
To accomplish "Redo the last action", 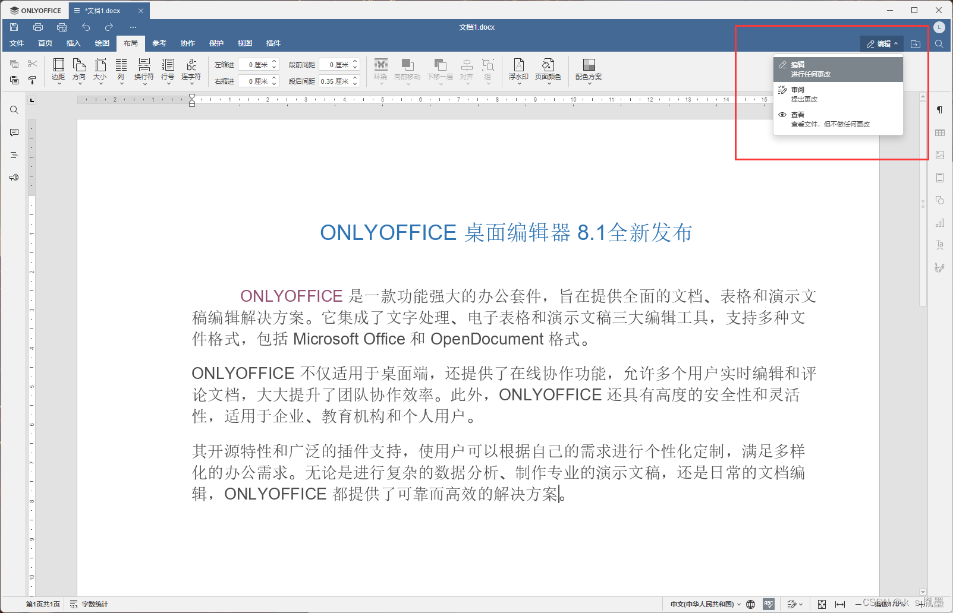I will click(109, 27).
